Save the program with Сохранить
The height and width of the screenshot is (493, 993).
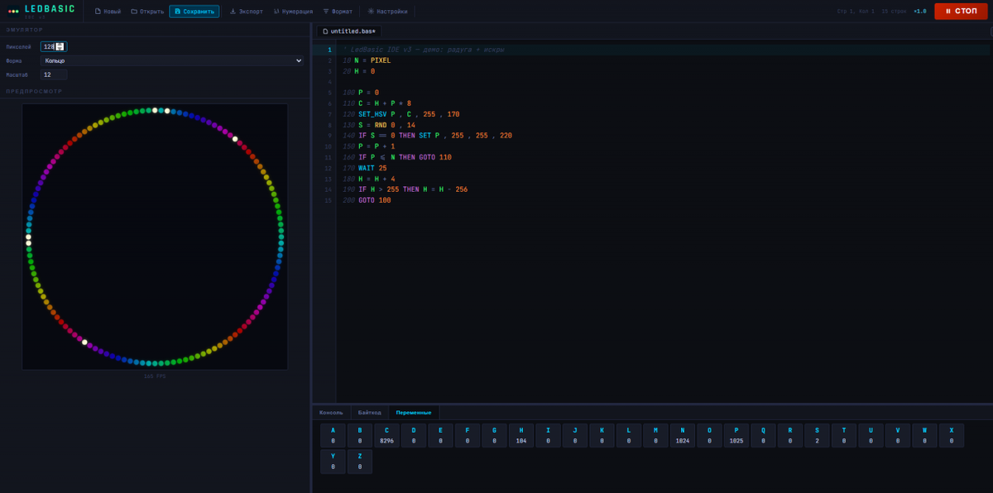194,12
